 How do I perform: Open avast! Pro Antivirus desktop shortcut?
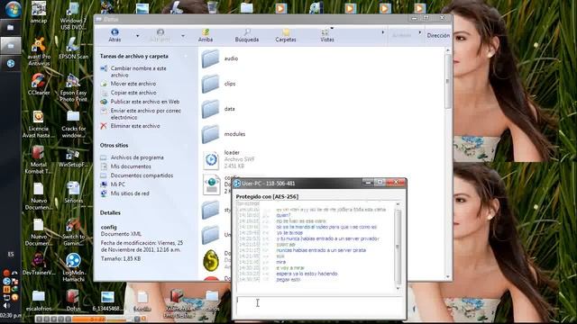[x=39, y=52]
